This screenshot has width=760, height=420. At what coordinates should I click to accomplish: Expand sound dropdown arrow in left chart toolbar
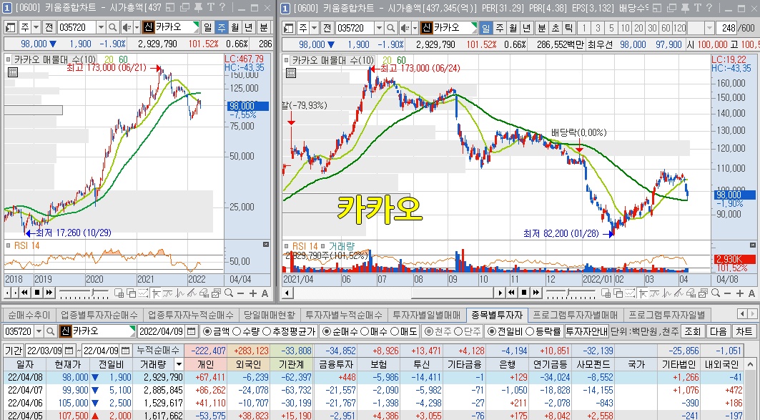click(137, 27)
